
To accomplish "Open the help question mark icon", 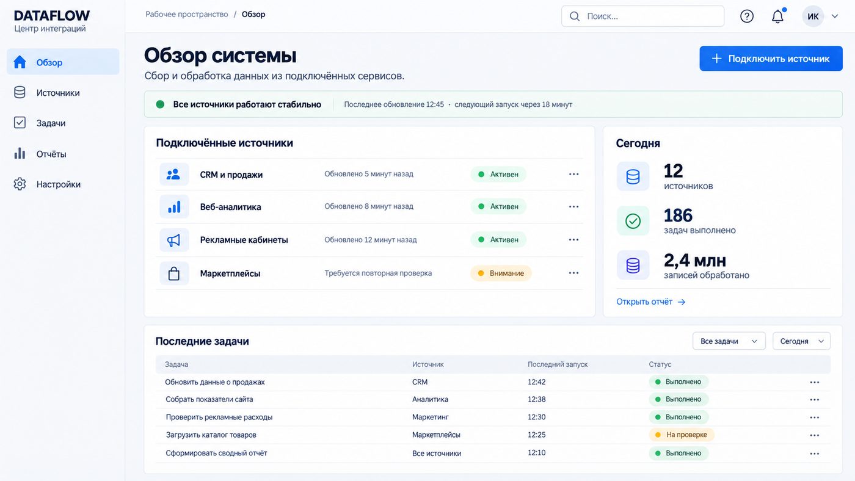I will coord(747,16).
